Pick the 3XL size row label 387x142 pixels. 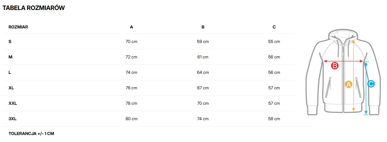point(12,119)
